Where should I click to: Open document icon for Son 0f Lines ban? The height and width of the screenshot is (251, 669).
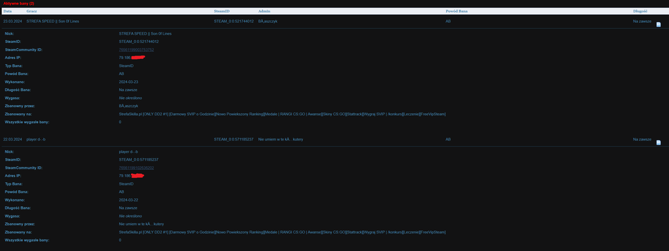658,24
